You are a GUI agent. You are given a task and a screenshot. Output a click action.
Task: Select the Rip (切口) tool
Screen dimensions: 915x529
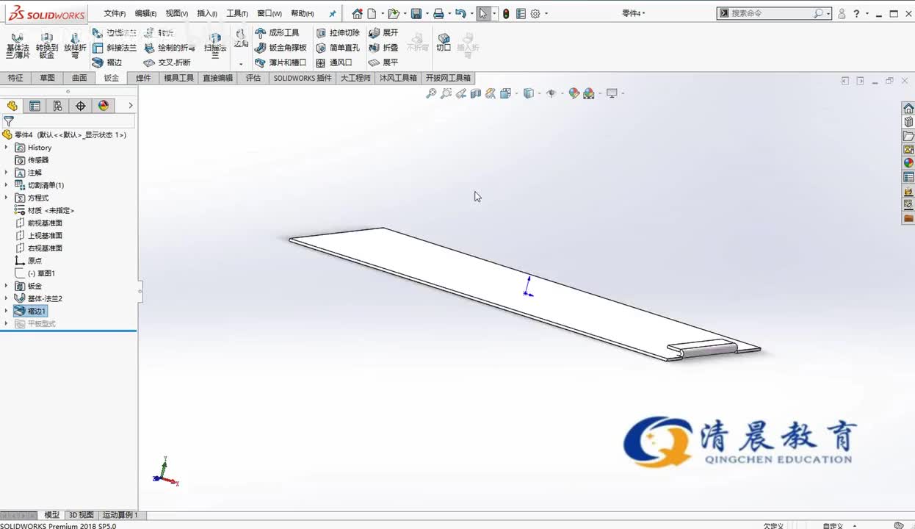pos(444,42)
